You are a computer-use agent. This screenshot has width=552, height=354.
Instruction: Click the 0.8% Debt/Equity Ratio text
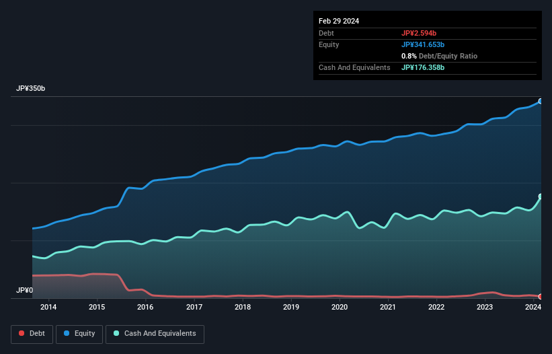point(439,56)
